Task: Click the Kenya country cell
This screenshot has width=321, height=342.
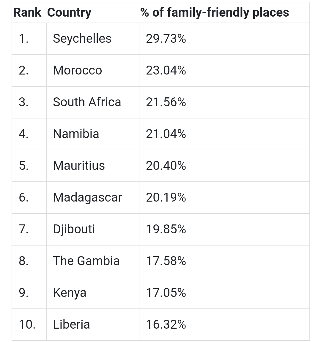Action: point(70,293)
